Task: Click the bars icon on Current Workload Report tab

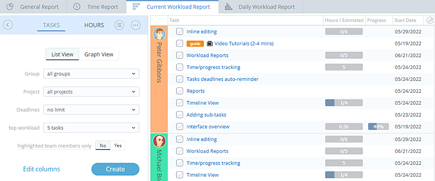Action: pyautogui.click(x=136, y=7)
